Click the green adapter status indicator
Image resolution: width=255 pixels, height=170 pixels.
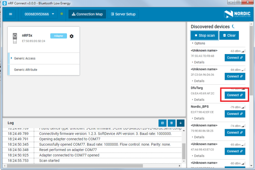(x=62, y=14)
